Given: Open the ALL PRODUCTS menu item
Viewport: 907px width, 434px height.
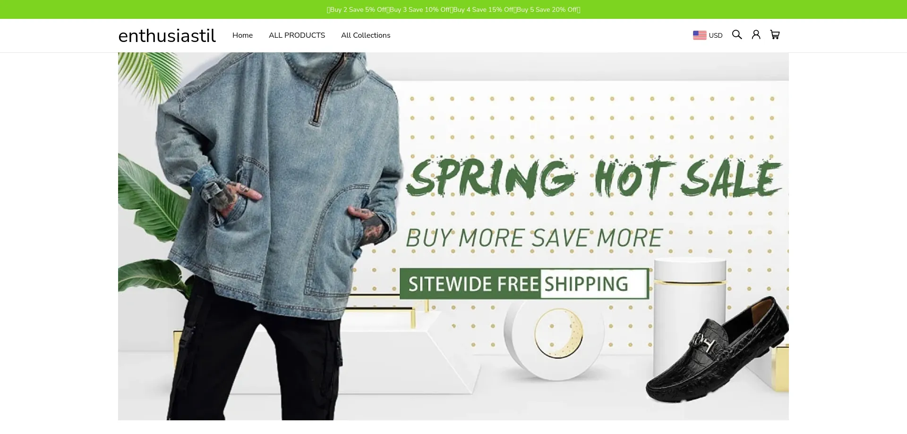Looking at the screenshot, I should pyautogui.click(x=297, y=35).
